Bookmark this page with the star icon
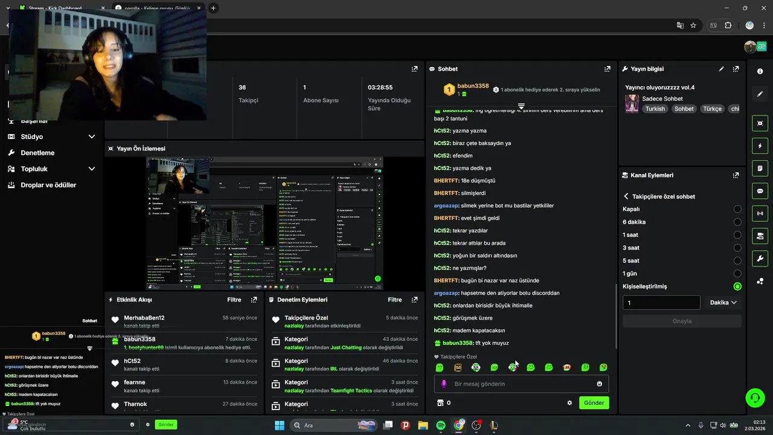 pyautogui.click(x=693, y=25)
